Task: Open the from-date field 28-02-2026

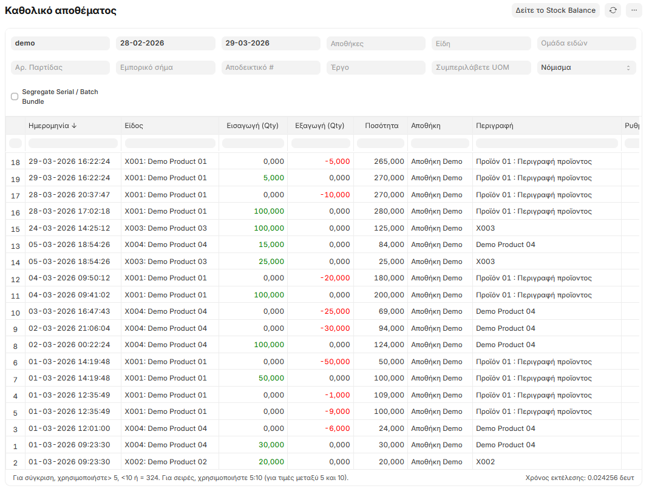Action: pos(165,44)
